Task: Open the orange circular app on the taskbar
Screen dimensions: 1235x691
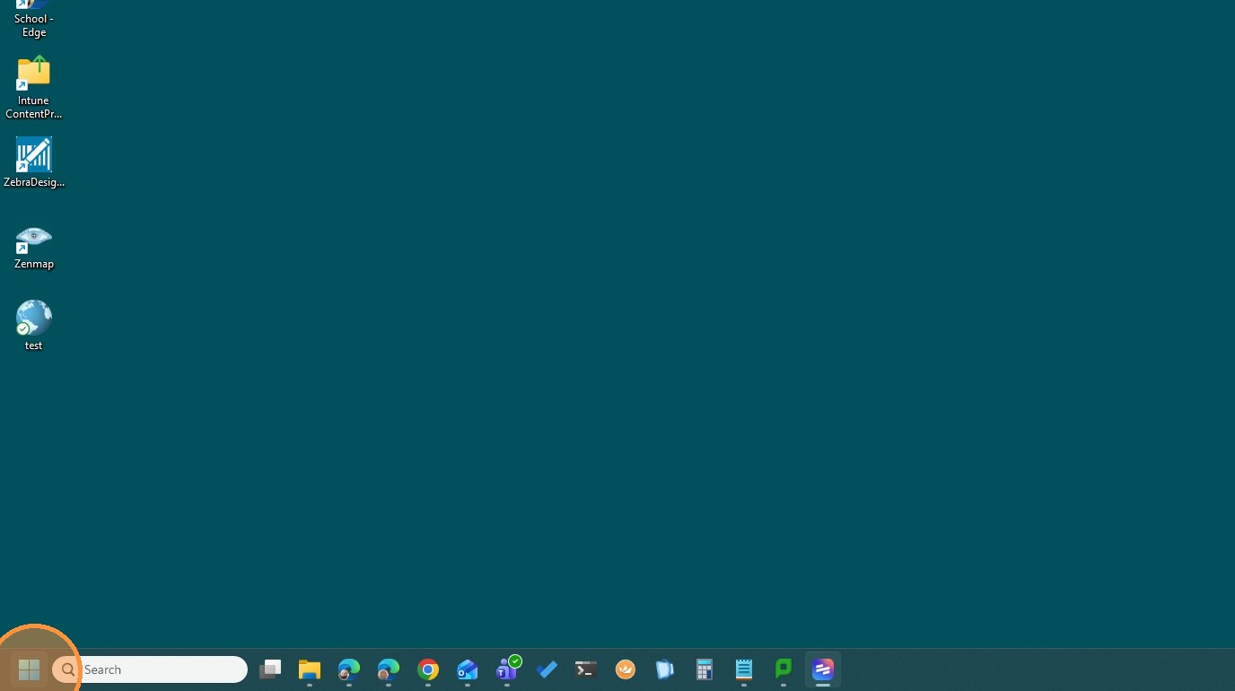Action: [x=626, y=669]
